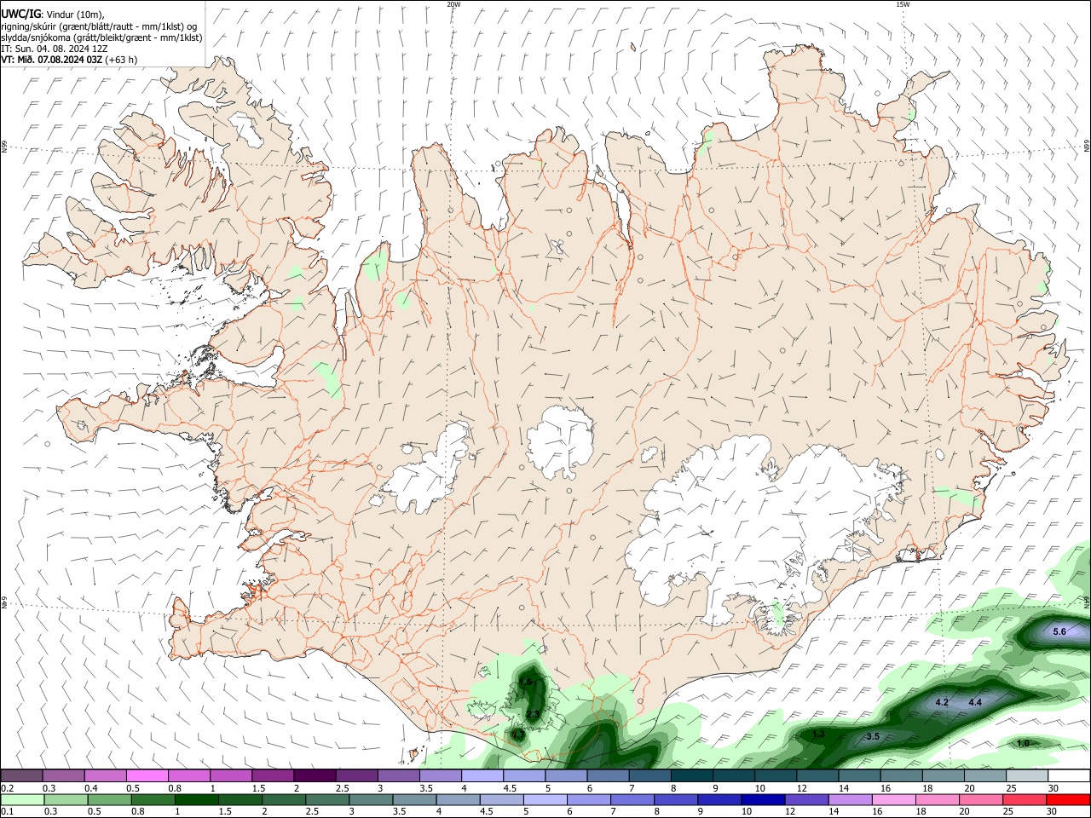This screenshot has width=1091, height=818.
Task: Click the dark teal 8 swatch in the sleet/snow legend
Action: pyautogui.click(x=690, y=775)
